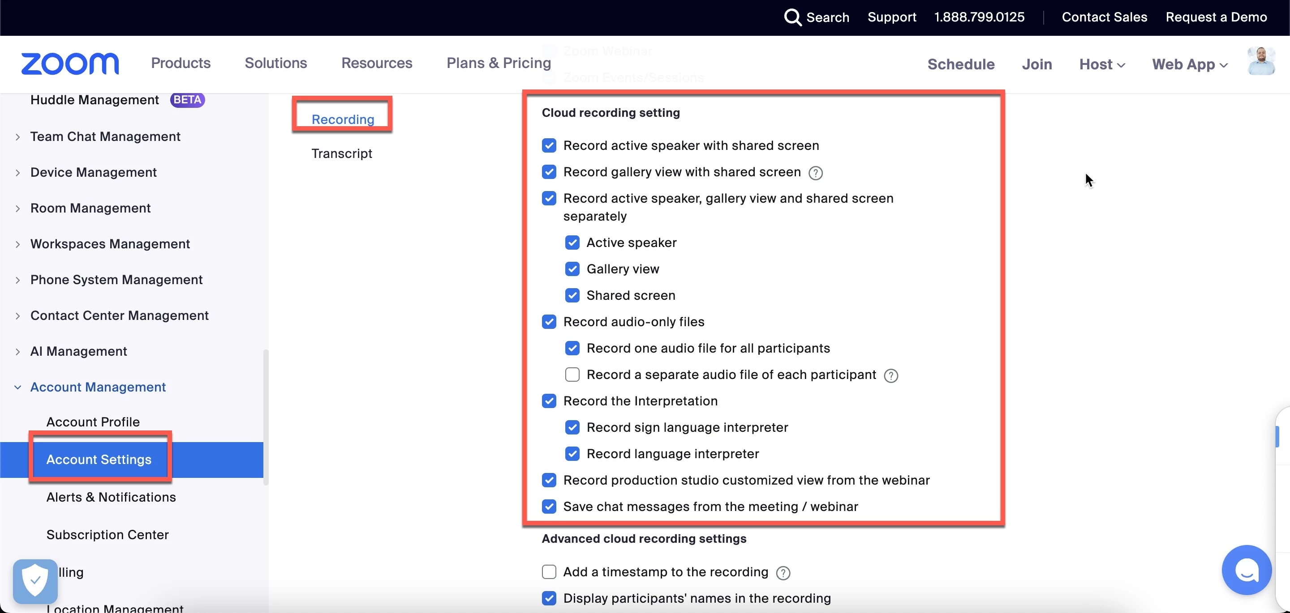Click help icon beside separate audio file option
This screenshot has width=1290, height=613.
click(891, 376)
